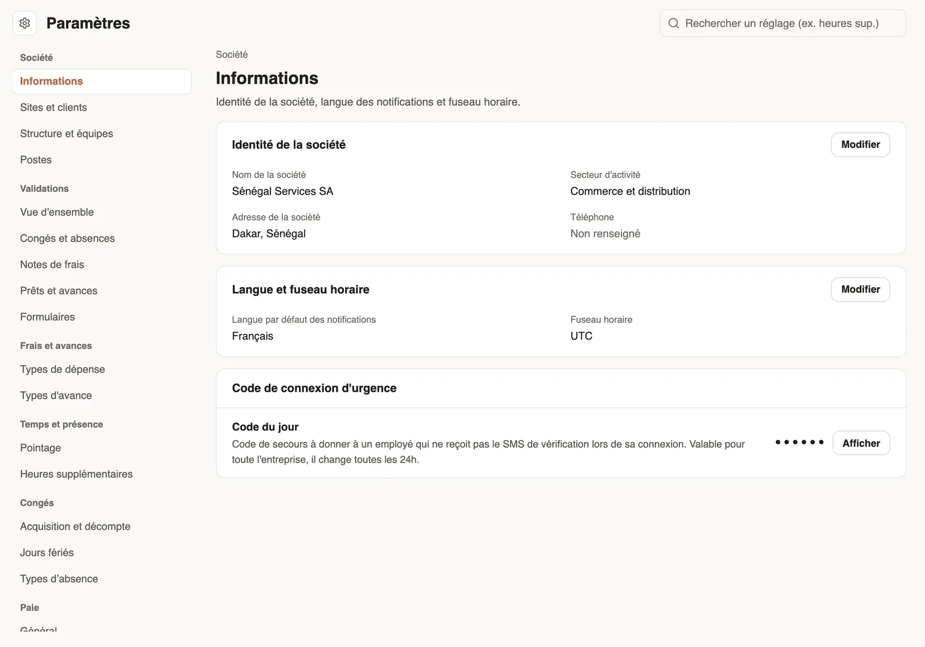Click the masked code dots

point(800,443)
